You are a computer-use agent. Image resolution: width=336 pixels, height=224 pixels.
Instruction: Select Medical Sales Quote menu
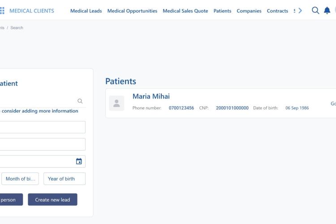pyautogui.click(x=185, y=11)
